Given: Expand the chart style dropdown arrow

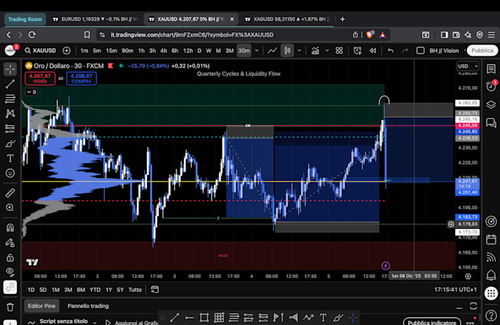Looking at the screenshot, I should point(299,51).
